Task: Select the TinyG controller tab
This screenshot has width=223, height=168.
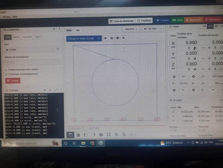Action: click(38, 37)
